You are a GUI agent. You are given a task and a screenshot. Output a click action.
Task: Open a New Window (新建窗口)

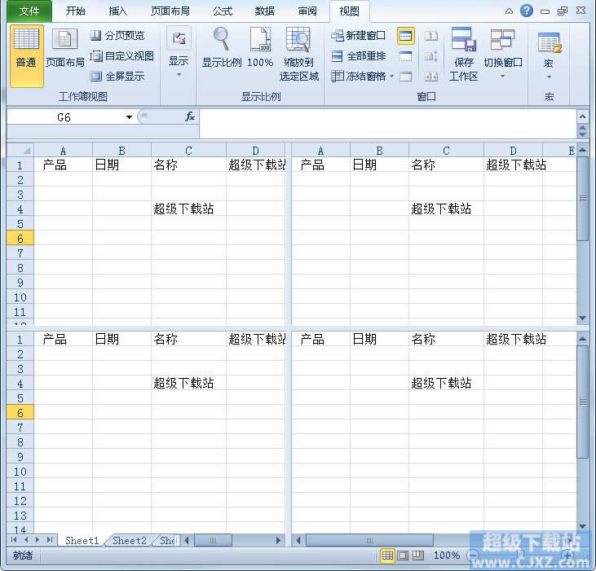[x=358, y=36]
